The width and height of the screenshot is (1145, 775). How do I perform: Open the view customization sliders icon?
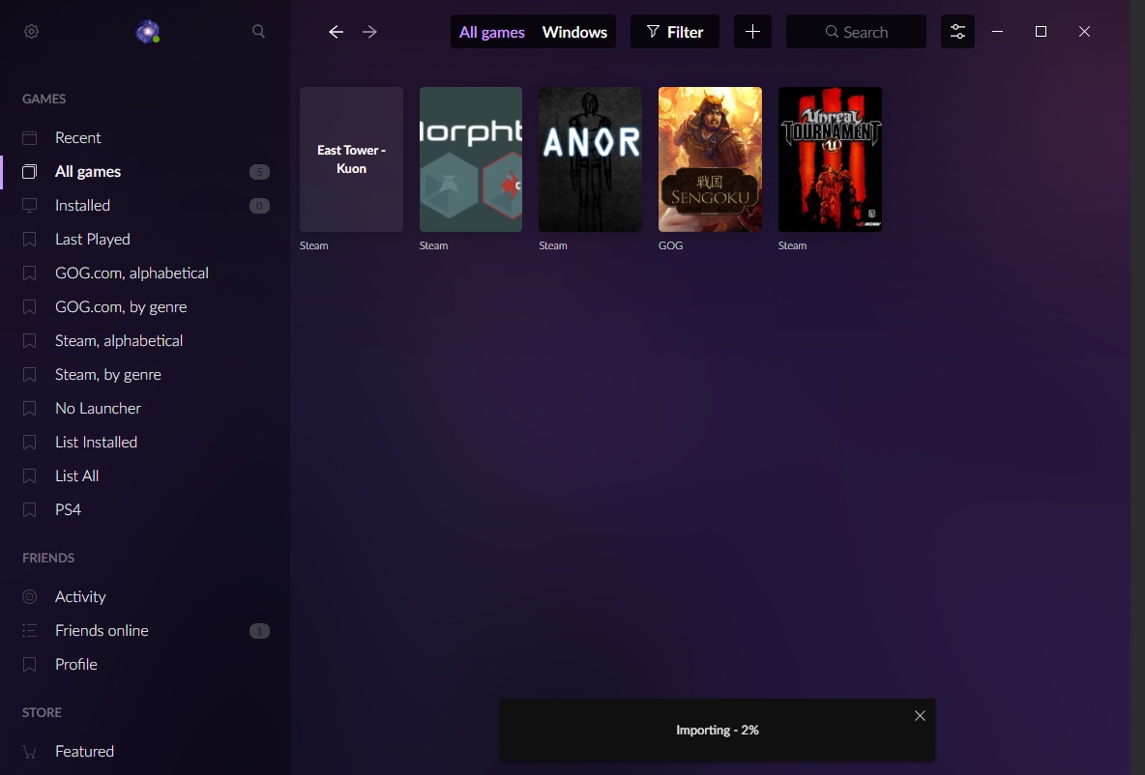coord(957,31)
